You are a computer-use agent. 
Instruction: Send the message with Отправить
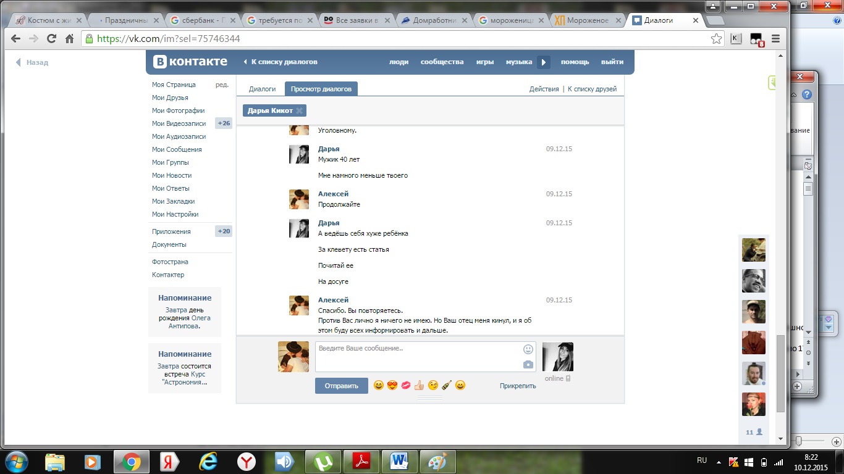click(x=342, y=386)
